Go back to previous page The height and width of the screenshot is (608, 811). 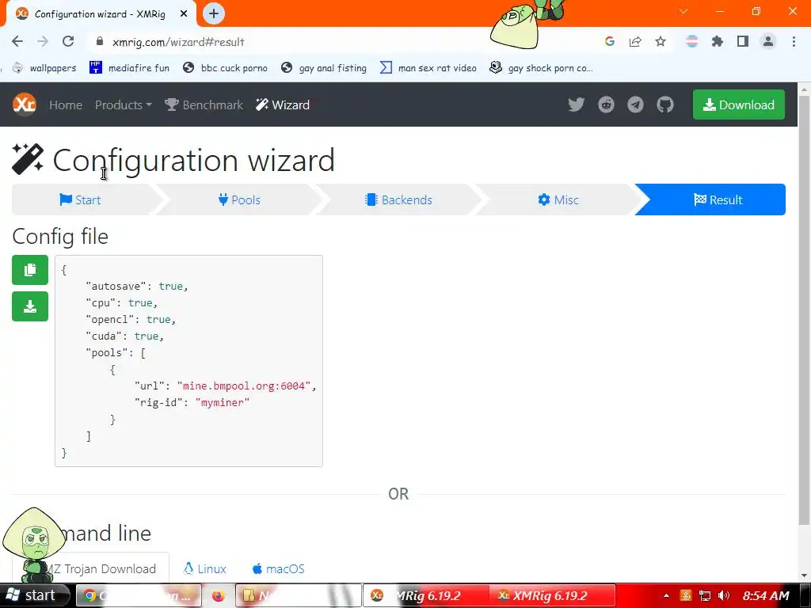click(17, 41)
